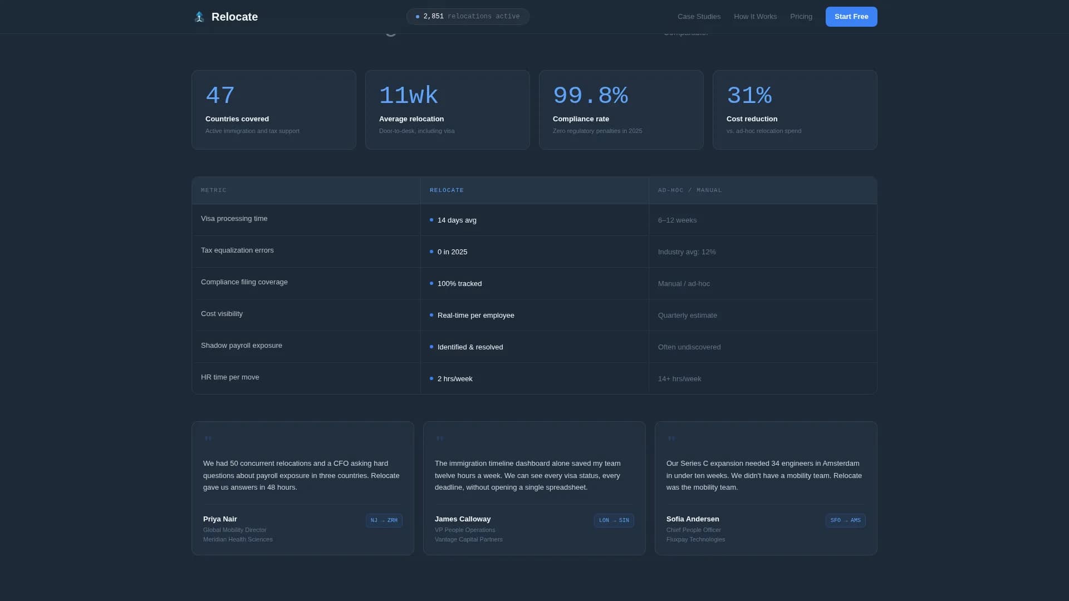Click the Priya Nair author name
Viewport: 1069px width, 601px height.
[x=220, y=519]
